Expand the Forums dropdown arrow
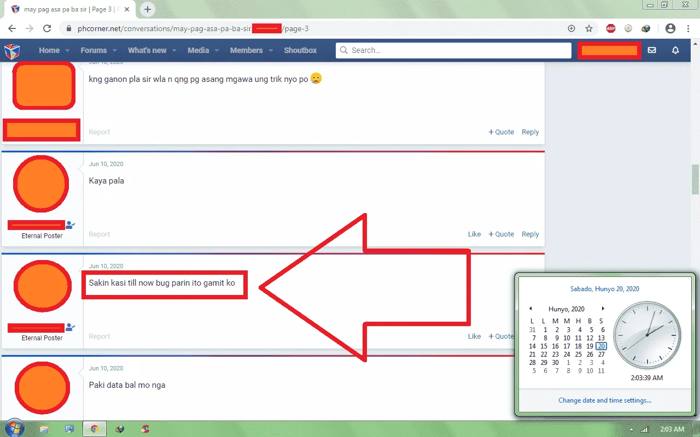Viewport: 700px width, 437px height. click(115, 50)
